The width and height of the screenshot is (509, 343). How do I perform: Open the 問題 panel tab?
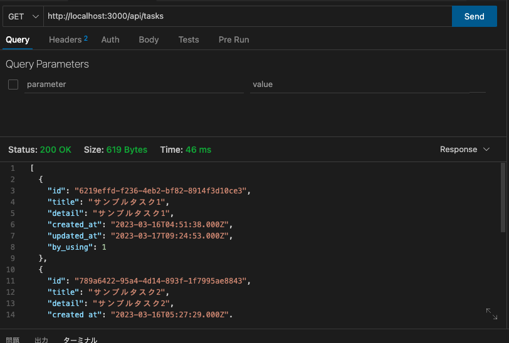click(x=13, y=339)
